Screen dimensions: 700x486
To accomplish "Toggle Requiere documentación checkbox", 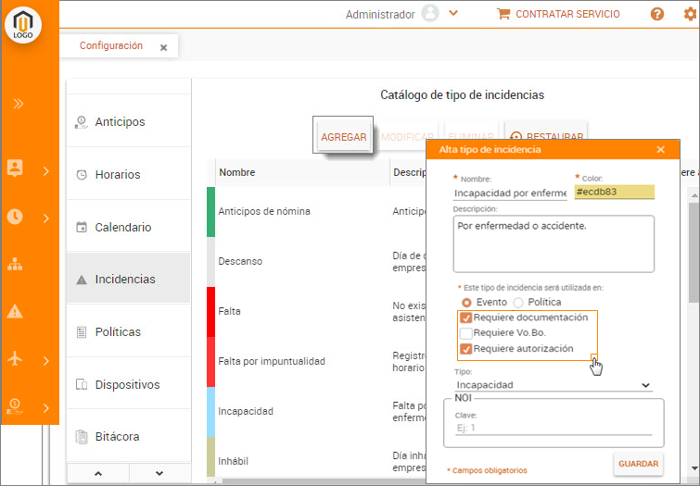I will coord(466,318).
